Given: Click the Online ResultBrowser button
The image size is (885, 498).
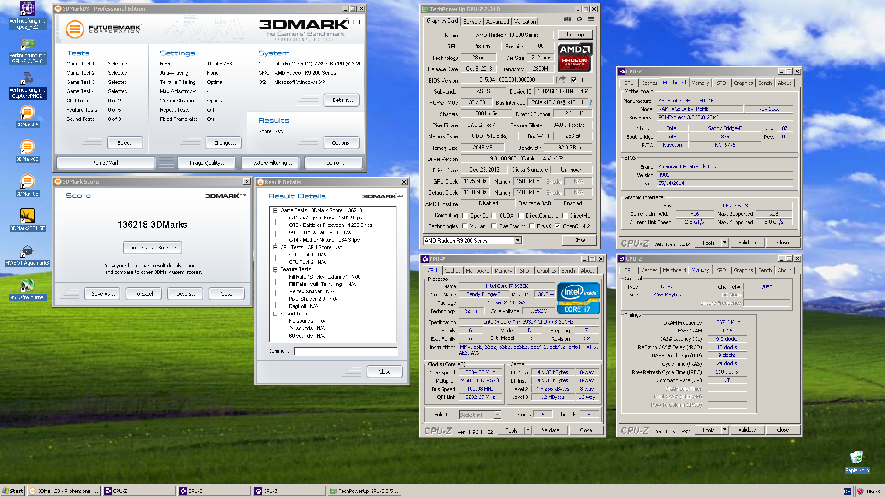Looking at the screenshot, I should (x=153, y=248).
